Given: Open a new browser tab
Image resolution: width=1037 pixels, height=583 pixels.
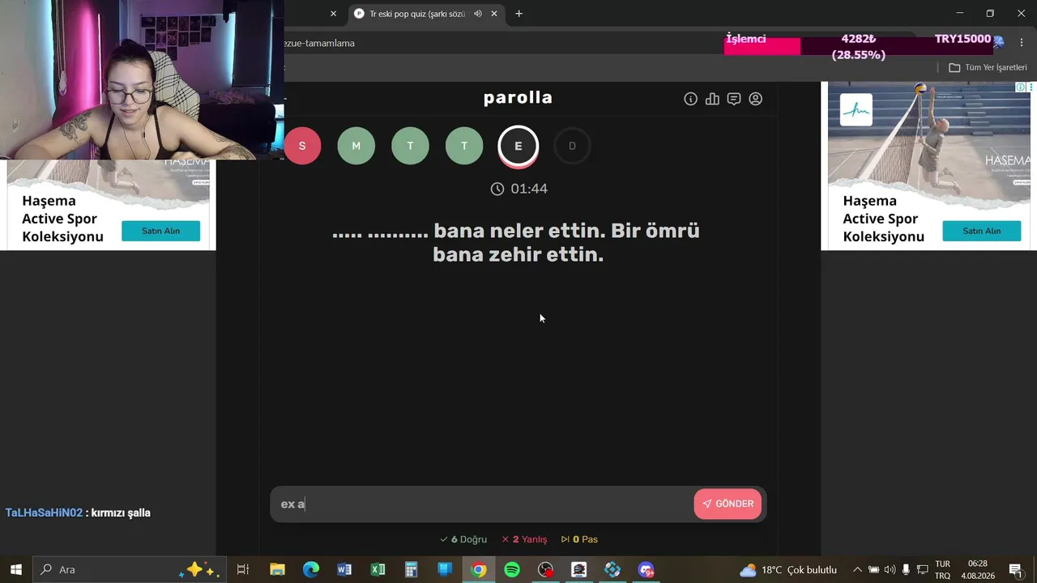Looking at the screenshot, I should point(518,14).
